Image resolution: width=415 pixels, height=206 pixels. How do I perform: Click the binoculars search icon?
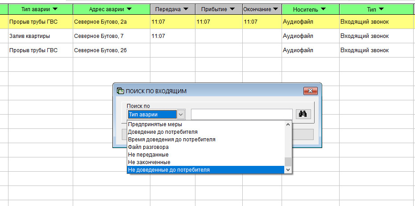point(303,114)
